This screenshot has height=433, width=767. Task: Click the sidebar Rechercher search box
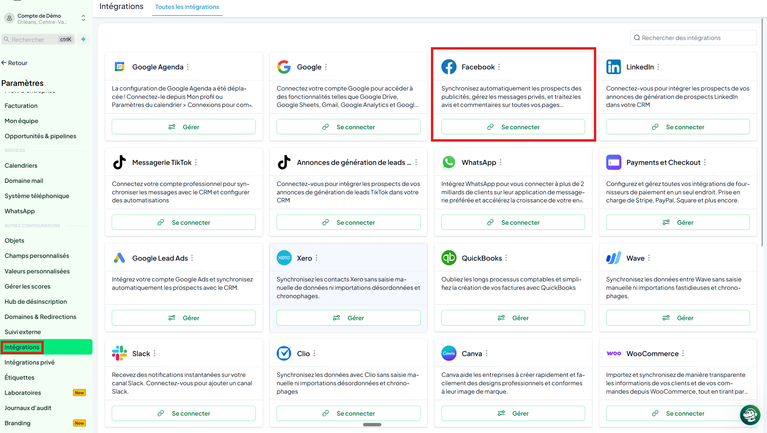tap(38, 39)
